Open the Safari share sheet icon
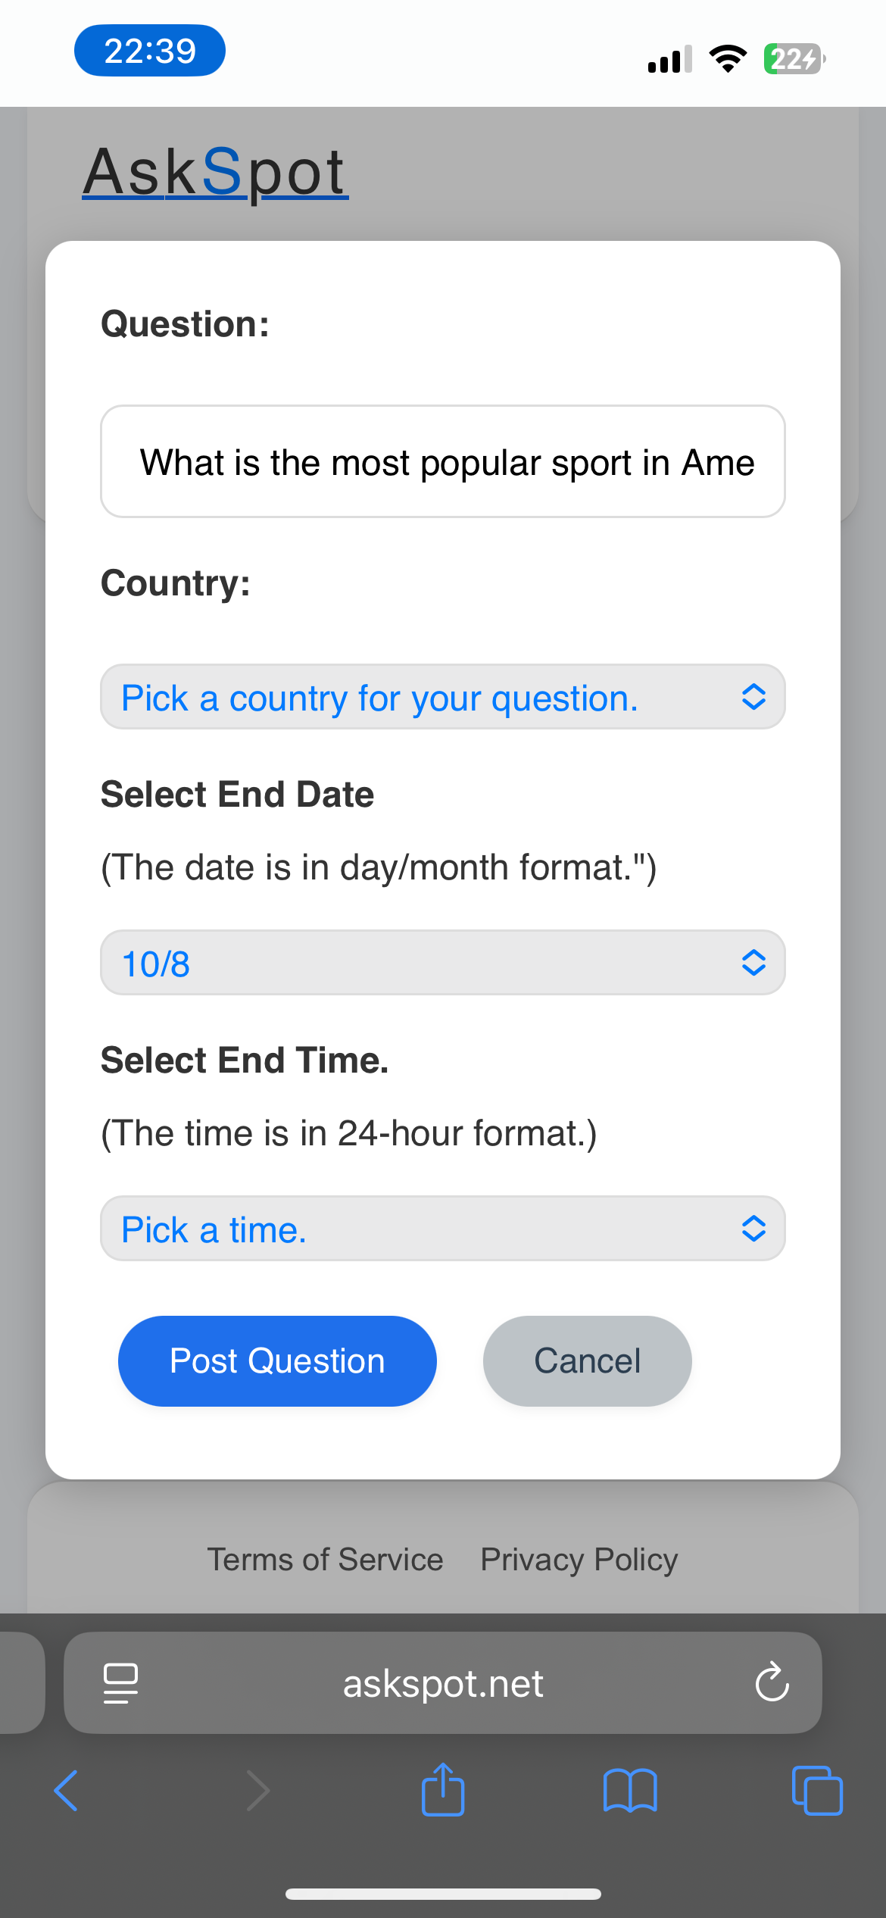This screenshot has width=886, height=1918. (x=443, y=1788)
